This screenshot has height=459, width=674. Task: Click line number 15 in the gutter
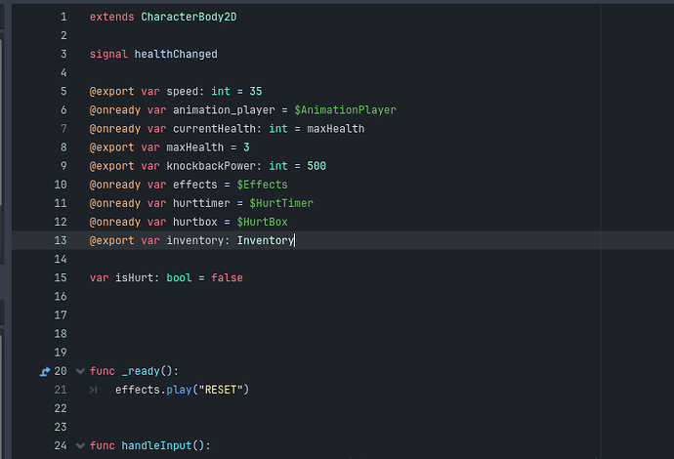click(x=61, y=277)
